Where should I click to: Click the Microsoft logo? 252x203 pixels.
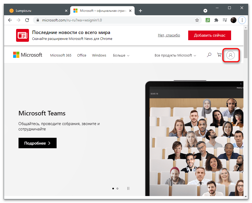28,55
